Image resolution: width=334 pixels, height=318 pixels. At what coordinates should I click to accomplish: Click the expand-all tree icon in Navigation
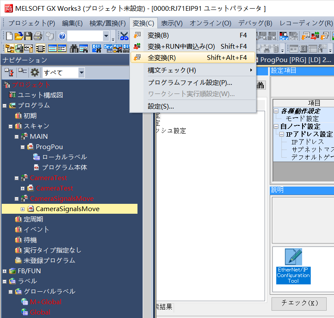point(9,72)
